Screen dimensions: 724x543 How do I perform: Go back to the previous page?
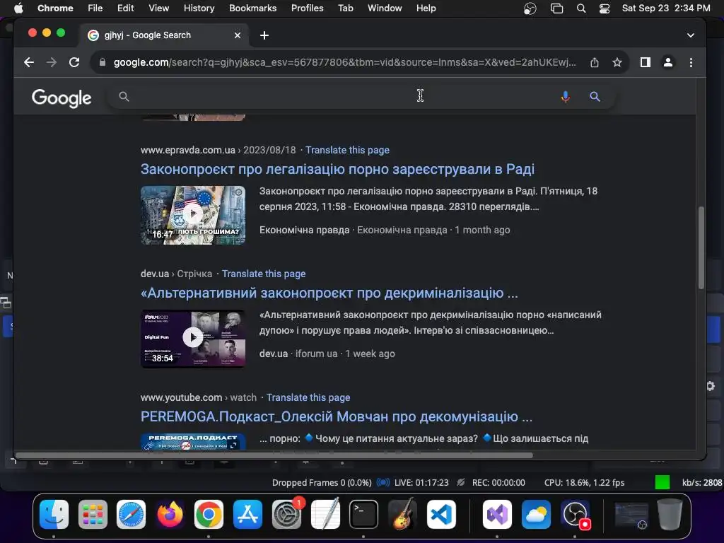click(28, 62)
